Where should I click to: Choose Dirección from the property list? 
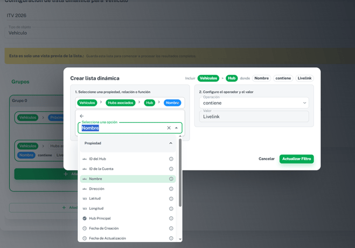click(97, 189)
